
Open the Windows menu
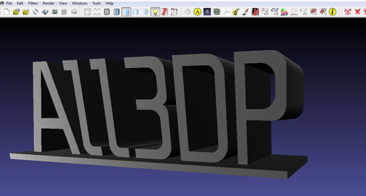tap(79, 3)
